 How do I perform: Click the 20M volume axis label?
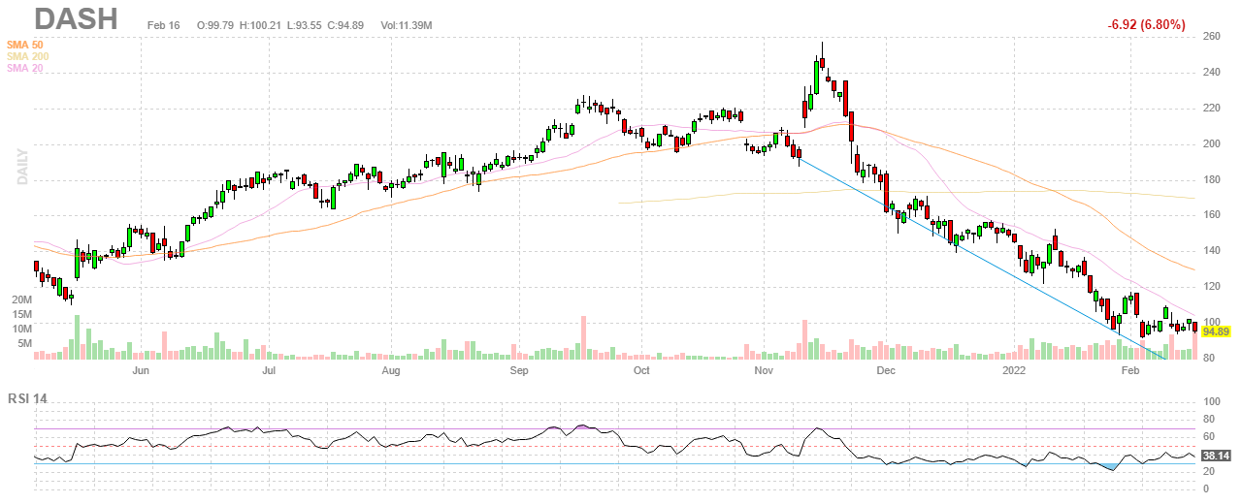21,300
